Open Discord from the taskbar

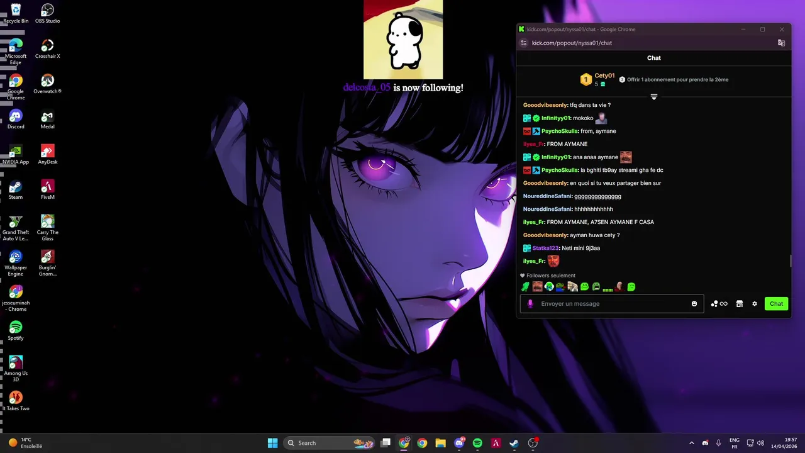coord(459,443)
